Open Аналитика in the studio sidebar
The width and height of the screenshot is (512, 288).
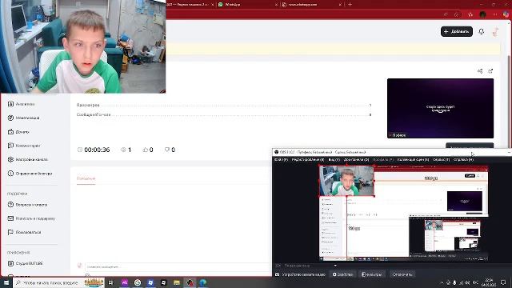pos(22,104)
